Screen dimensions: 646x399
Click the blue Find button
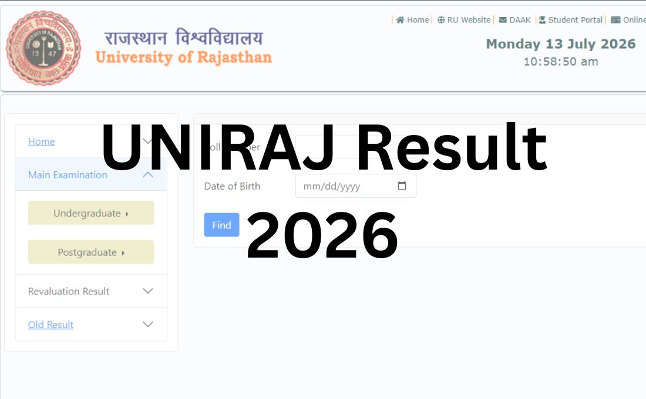coord(221,225)
